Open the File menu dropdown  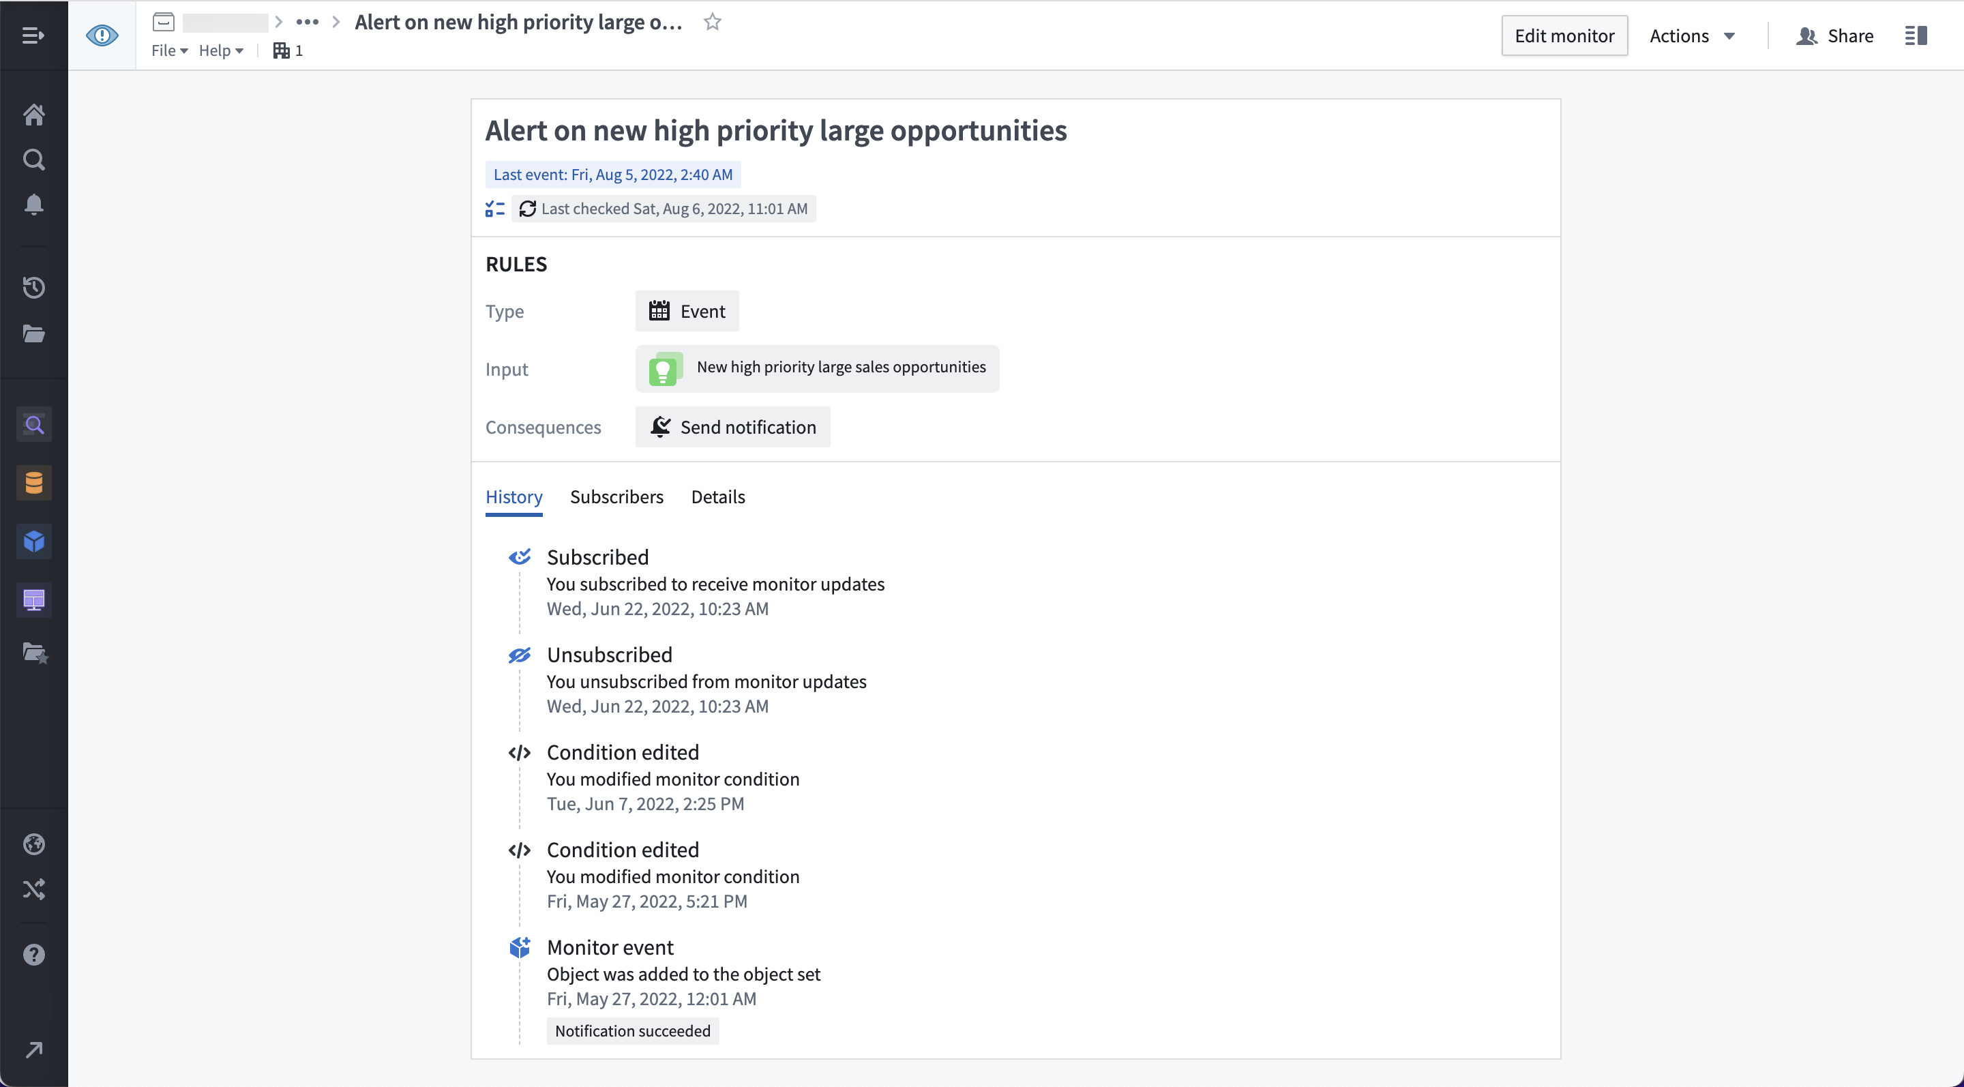point(169,50)
